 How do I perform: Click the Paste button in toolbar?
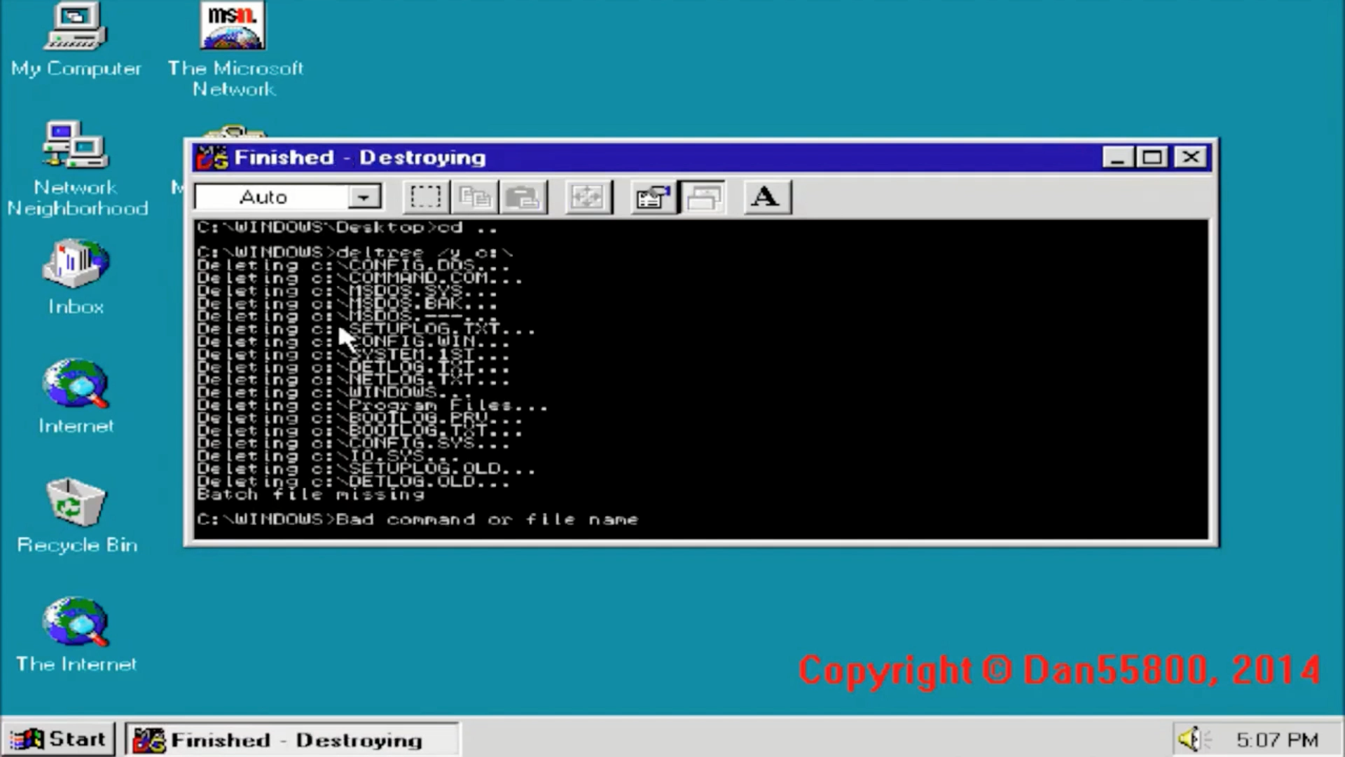(522, 197)
